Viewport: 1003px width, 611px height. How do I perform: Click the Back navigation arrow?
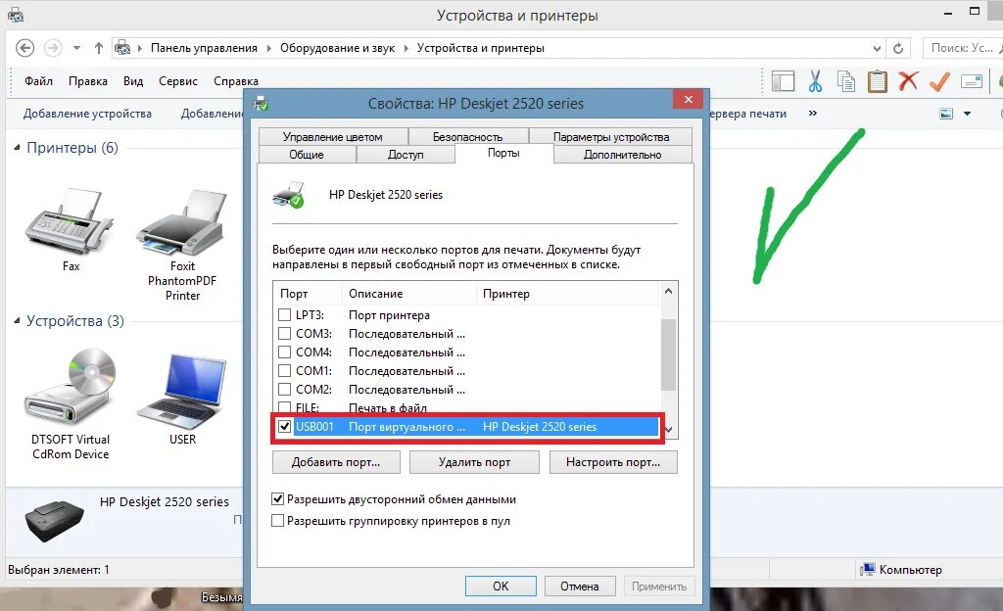24,48
